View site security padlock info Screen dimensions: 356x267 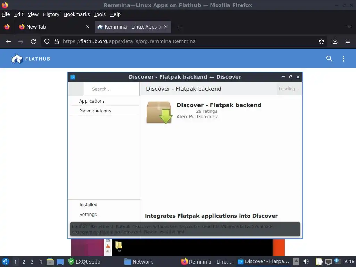click(x=57, y=42)
